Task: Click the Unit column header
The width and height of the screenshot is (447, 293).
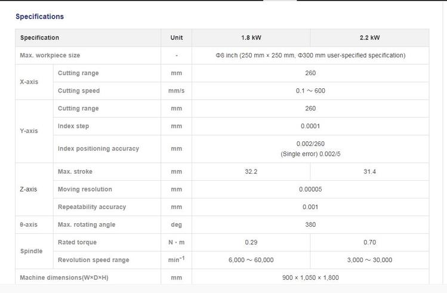Action: click(177, 38)
